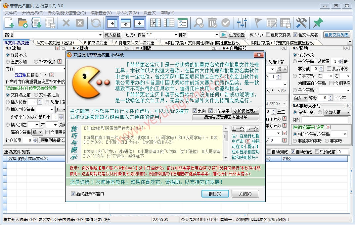The height and width of the screenshot is (225, 355).
Task: Click the X remove item toolbar icon
Action: click(x=66, y=23)
